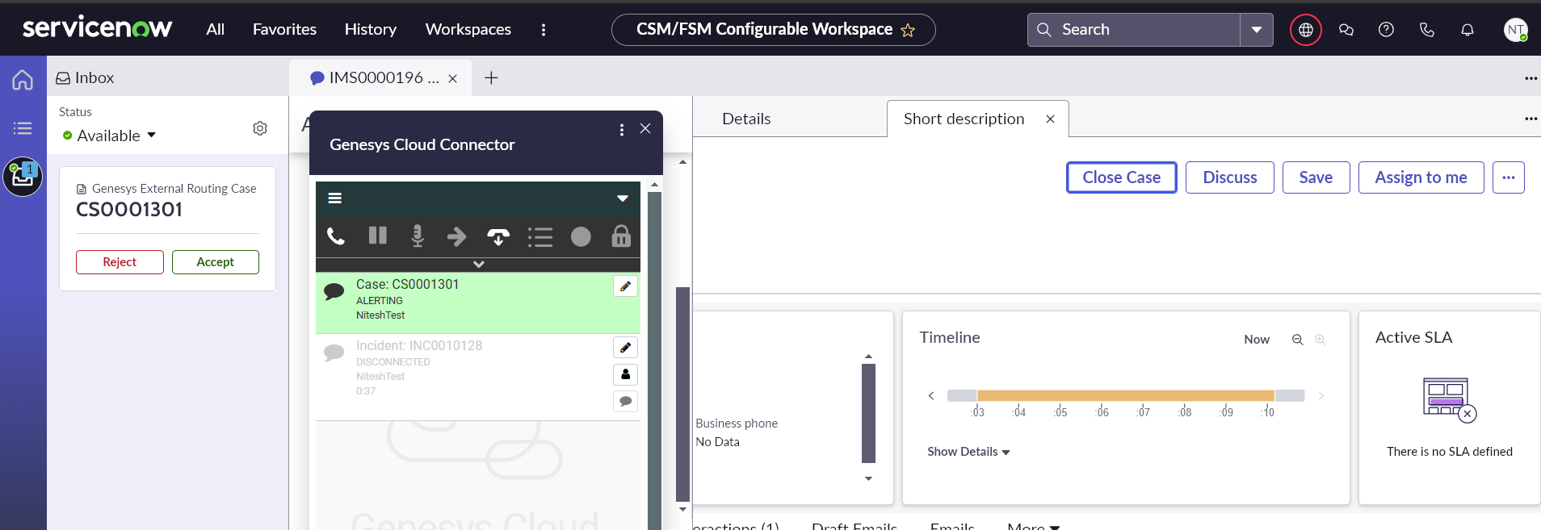Open the Inbox panel header
1541x530 pixels.
pos(85,78)
